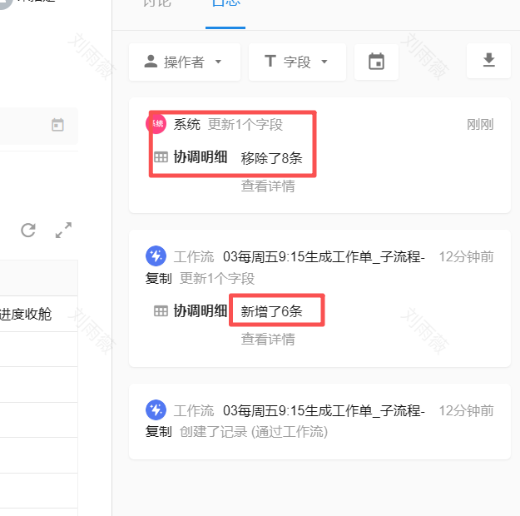
Task: Click 创建了记录 (通过工作流) text
Action: click(x=254, y=432)
